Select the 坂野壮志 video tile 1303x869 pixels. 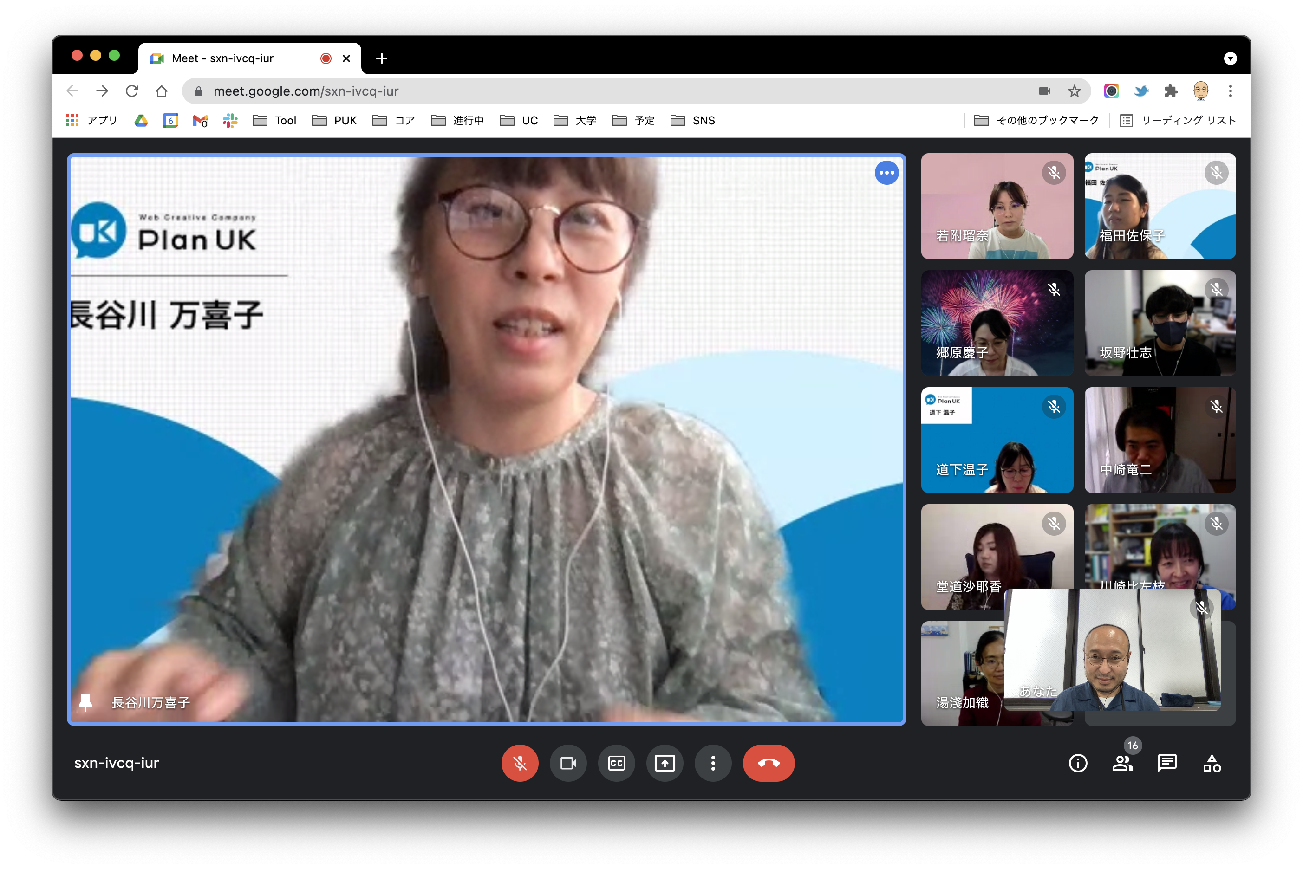1160,323
